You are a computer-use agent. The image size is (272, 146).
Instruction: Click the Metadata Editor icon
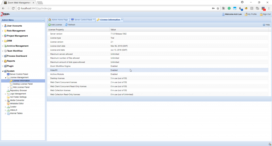tap(8, 103)
